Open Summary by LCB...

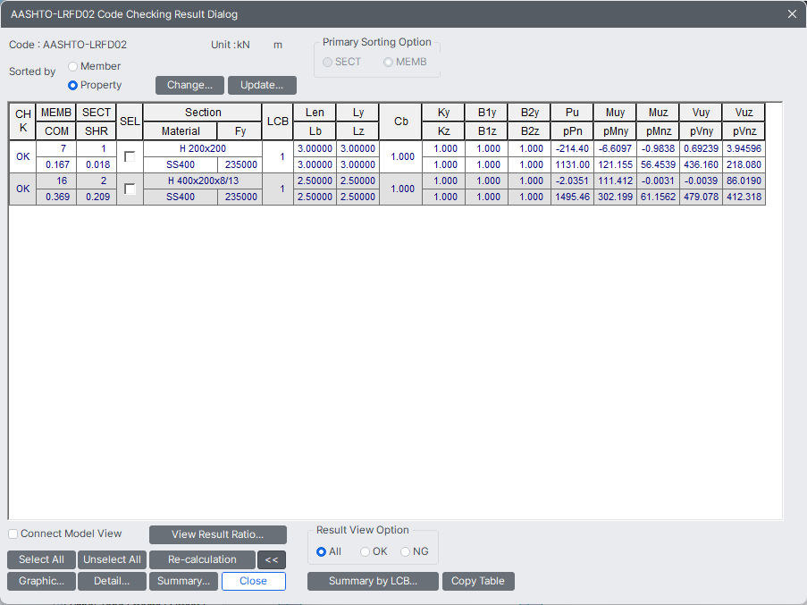tap(374, 582)
